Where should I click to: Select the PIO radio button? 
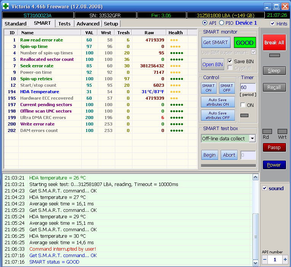pos(221,23)
